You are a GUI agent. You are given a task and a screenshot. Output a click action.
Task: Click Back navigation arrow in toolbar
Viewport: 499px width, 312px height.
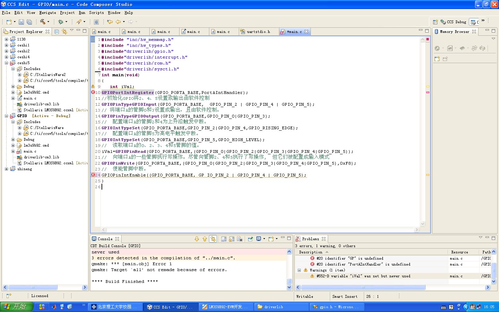pos(118,22)
